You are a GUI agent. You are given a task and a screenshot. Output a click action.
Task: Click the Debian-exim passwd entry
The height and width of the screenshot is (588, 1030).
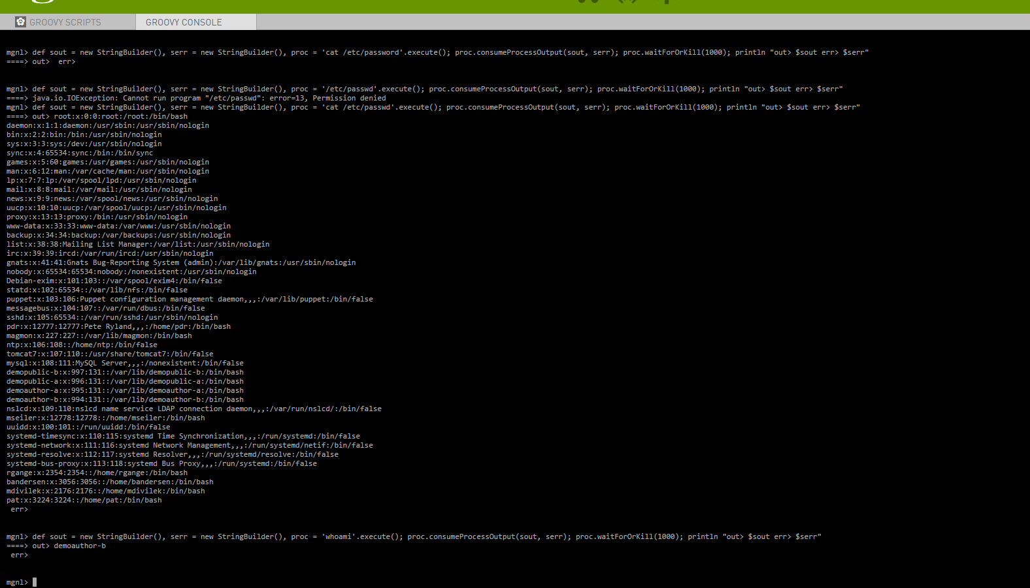[114, 281]
